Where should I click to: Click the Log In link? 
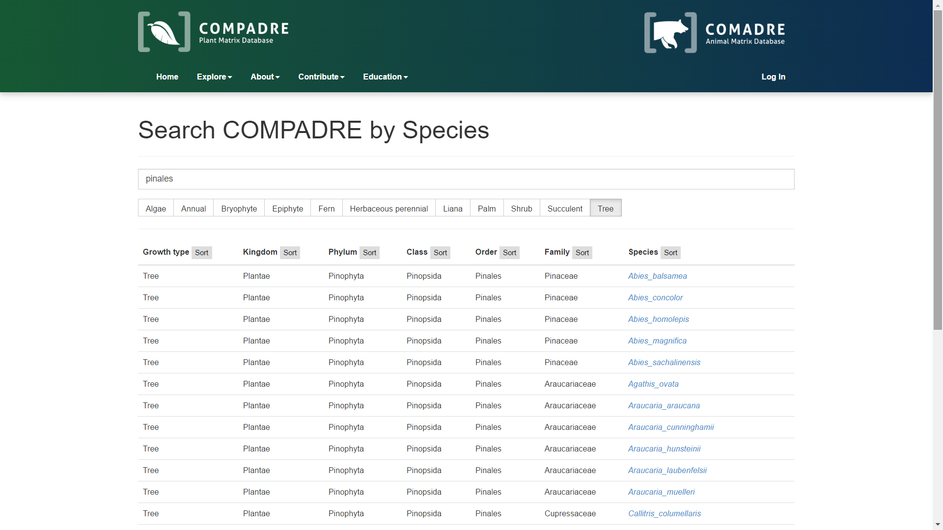point(773,77)
